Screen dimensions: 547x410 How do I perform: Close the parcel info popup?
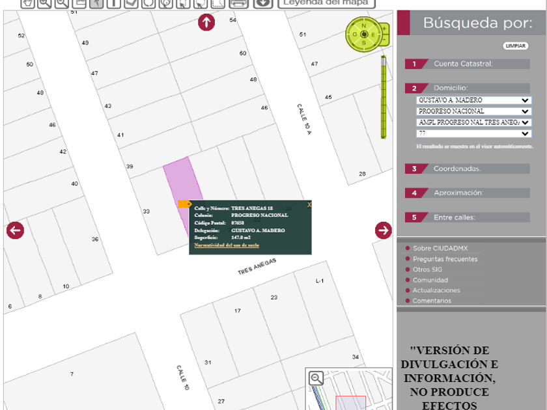(309, 204)
